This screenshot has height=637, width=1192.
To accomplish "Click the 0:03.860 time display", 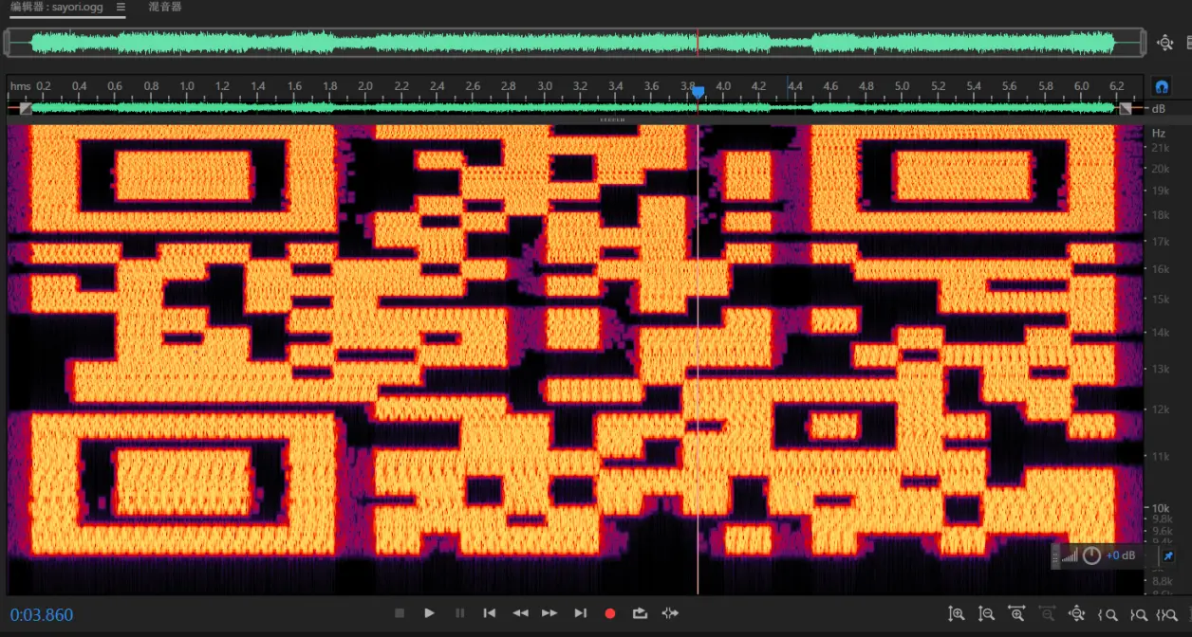I will [42, 615].
